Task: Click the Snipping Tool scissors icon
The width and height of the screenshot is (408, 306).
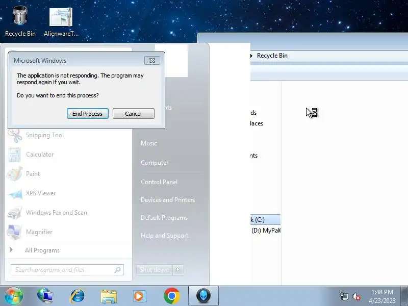Action: pyautogui.click(x=15, y=135)
